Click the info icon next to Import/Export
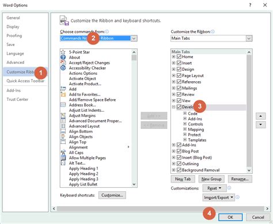Viewport: 273px width, 224px height. tap(237, 197)
